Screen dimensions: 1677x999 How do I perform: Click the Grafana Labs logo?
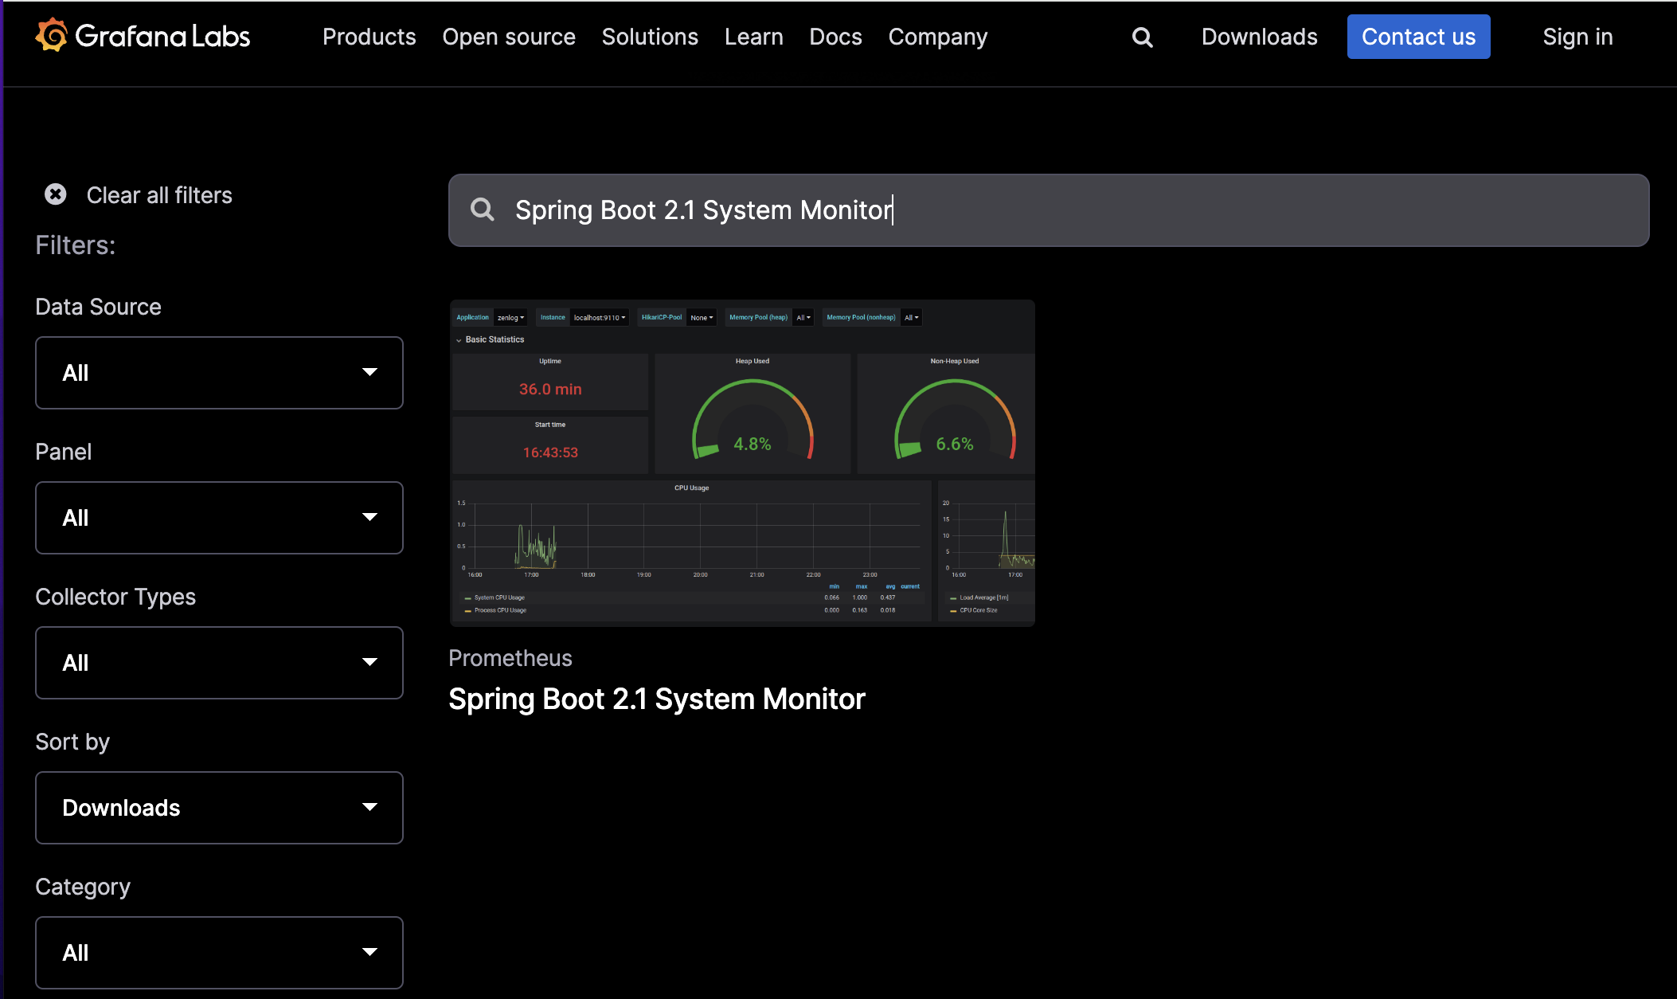click(x=143, y=36)
